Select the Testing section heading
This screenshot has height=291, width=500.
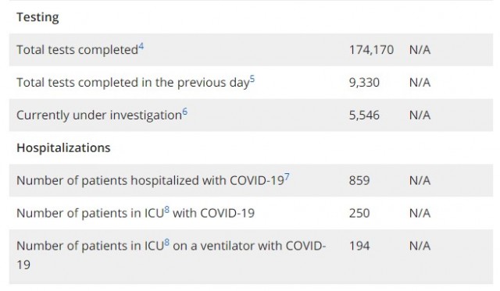[37, 17]
